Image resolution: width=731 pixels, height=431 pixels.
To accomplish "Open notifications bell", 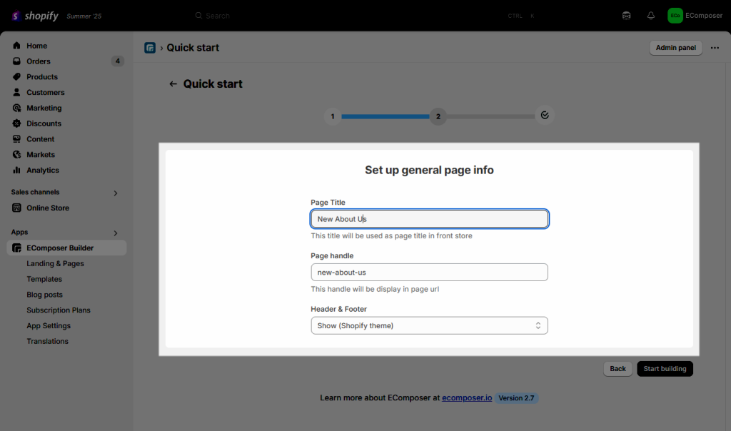I will click(x=651, y=16).
